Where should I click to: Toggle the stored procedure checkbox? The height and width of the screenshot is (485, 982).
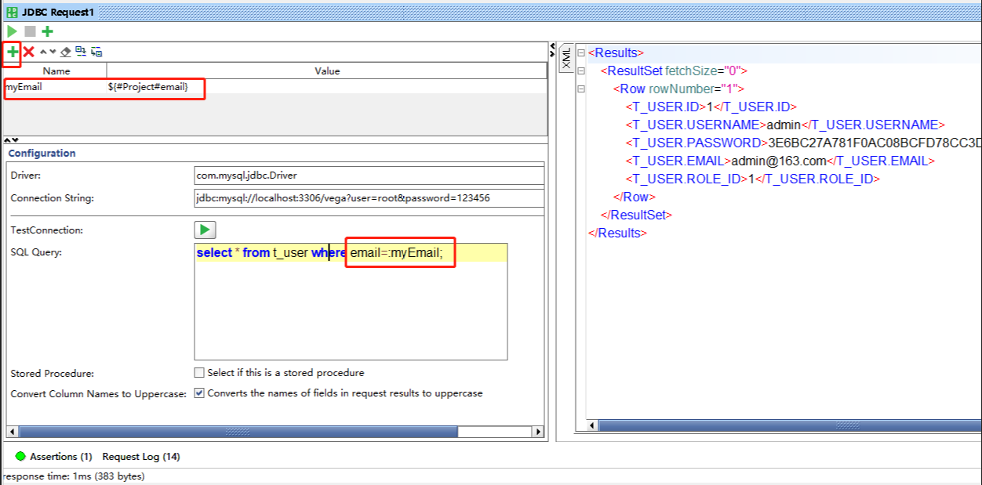tap(199, 373)
